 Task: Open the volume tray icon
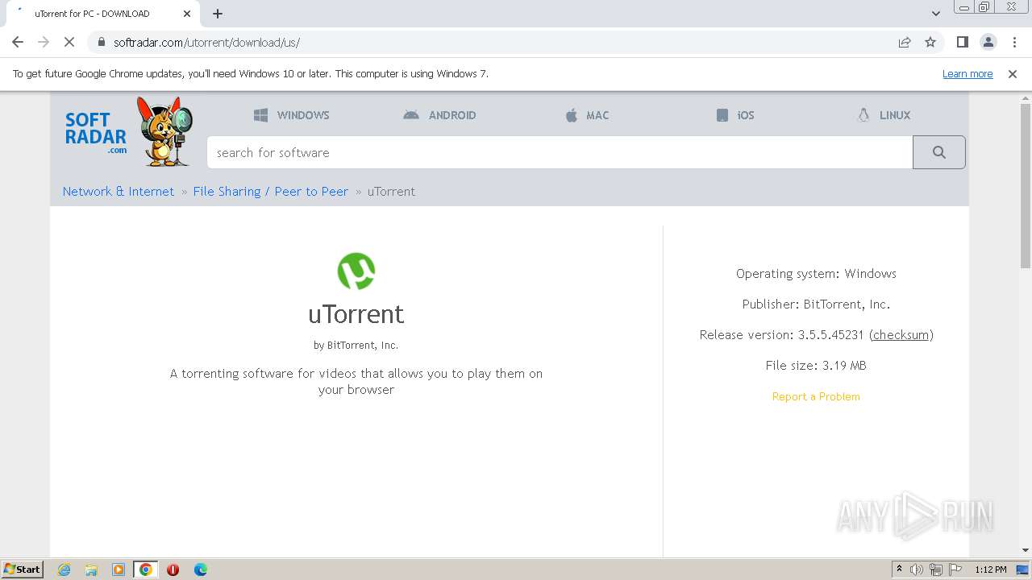coord(917,570)
